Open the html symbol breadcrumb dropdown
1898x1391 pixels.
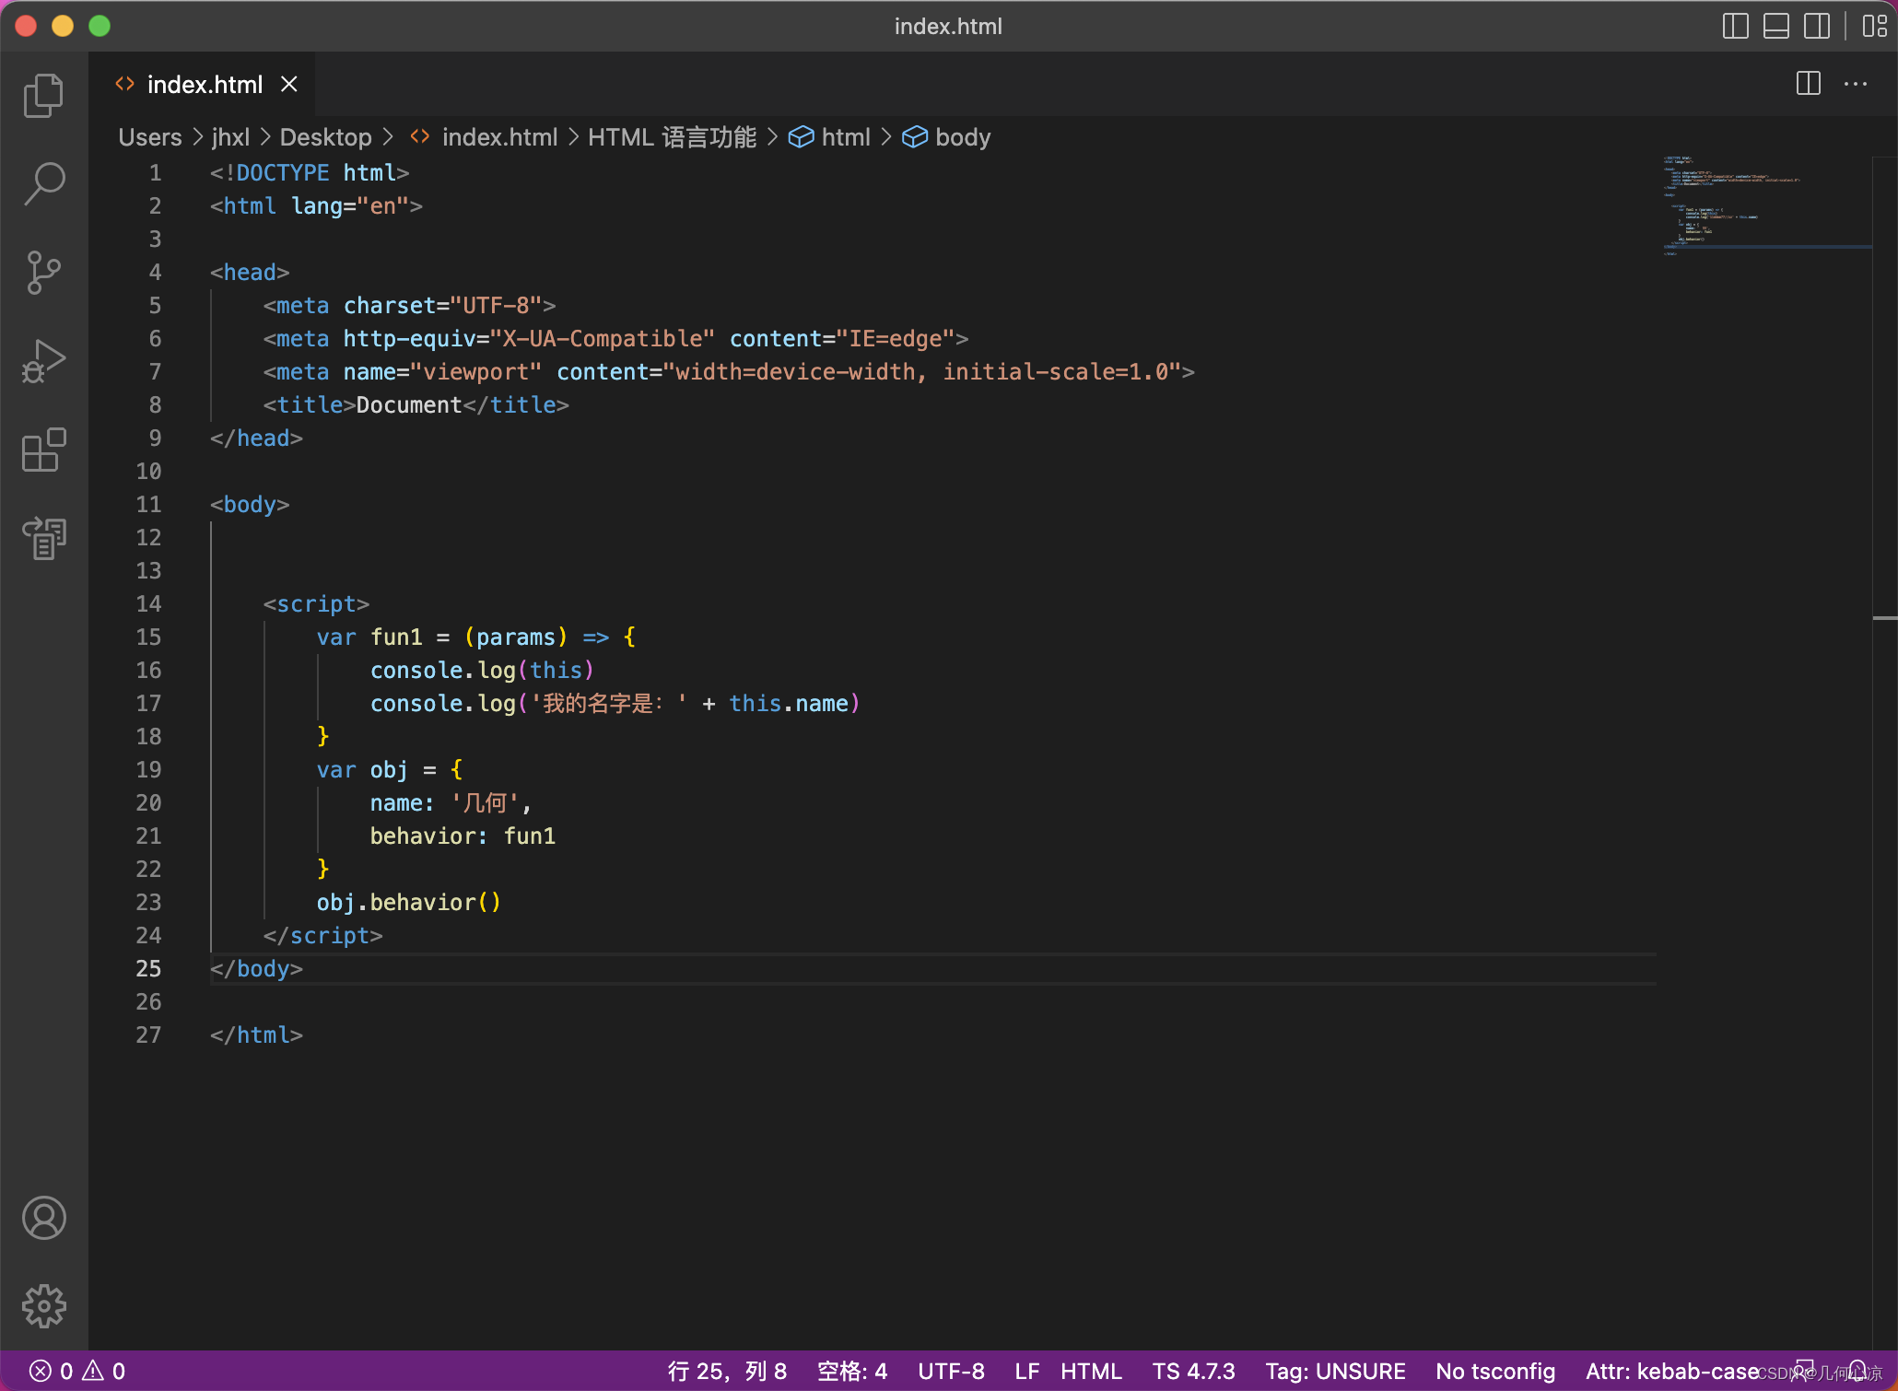tap(829, 137)
